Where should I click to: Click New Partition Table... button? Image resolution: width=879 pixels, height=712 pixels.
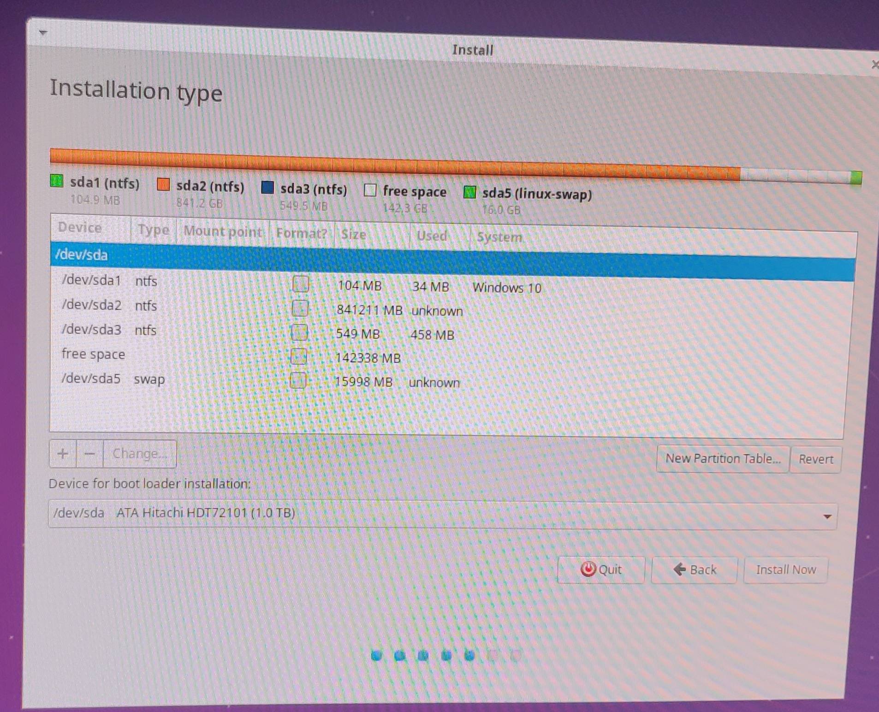coord(723,459)
